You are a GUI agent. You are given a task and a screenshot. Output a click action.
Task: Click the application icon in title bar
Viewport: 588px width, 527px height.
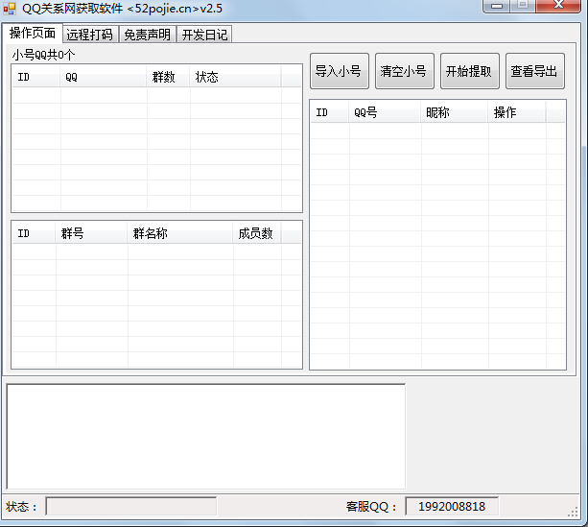tap(10, 9)
